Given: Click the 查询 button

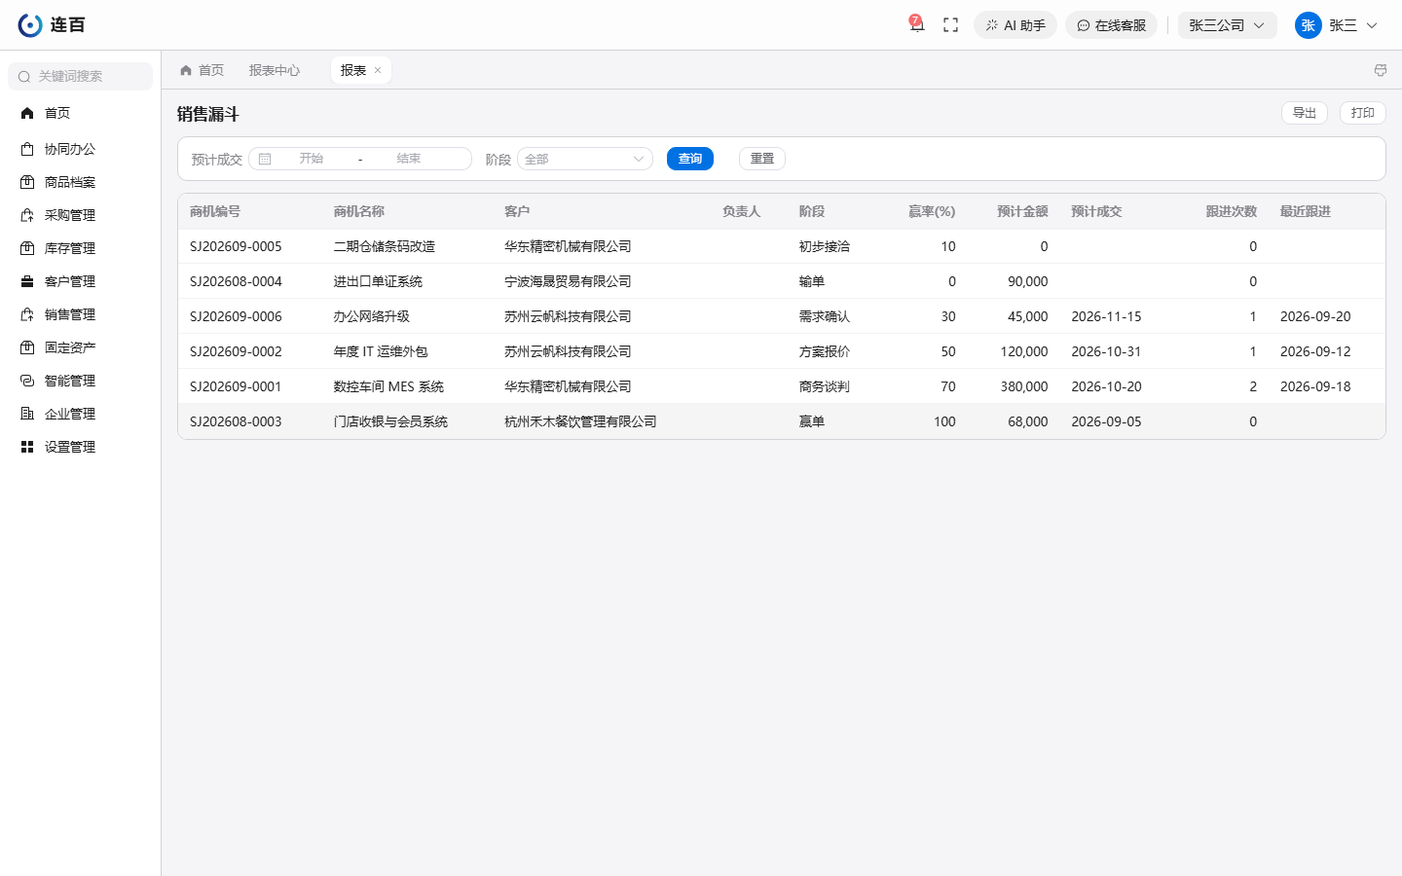Looking at the screenshot, I should coord(690,159).
